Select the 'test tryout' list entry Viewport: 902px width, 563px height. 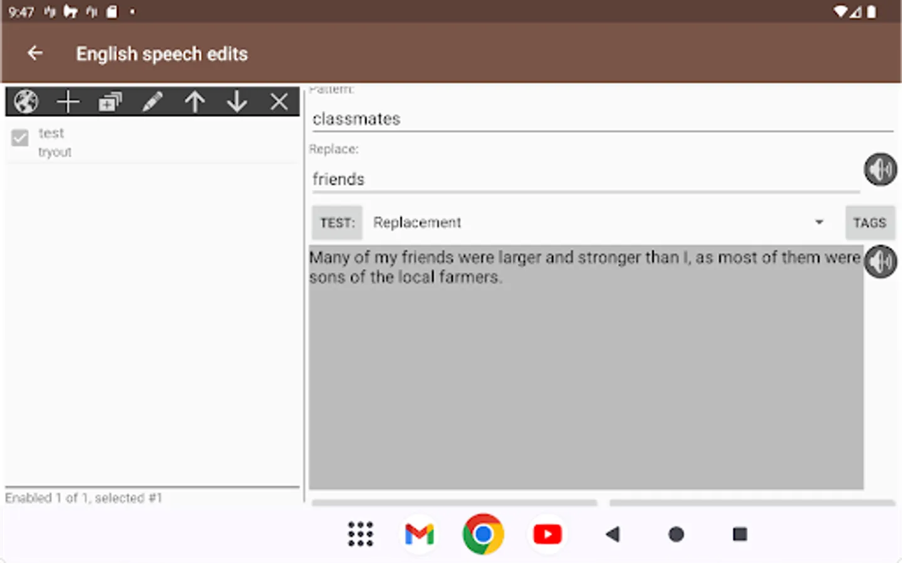coord(152,143)
